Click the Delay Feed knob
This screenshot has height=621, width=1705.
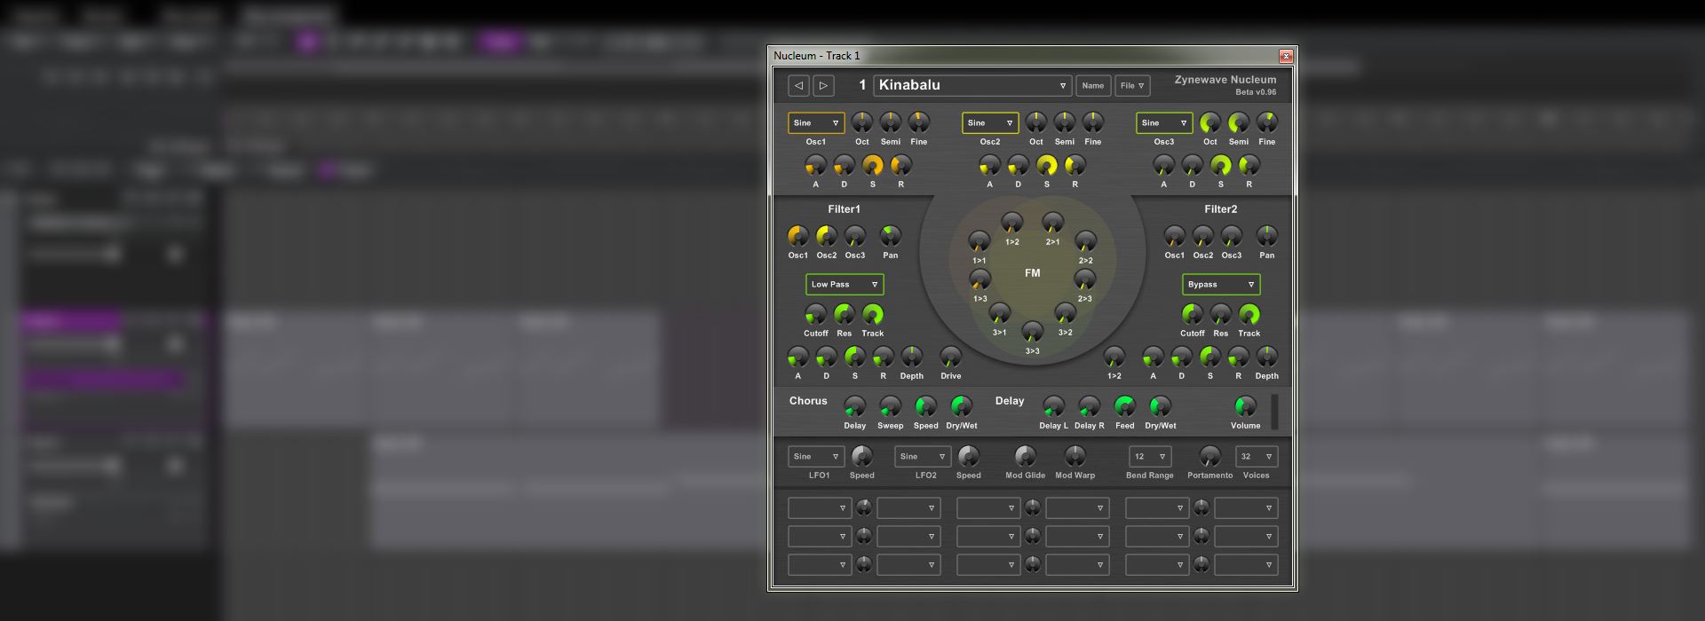coord(1124,406)
